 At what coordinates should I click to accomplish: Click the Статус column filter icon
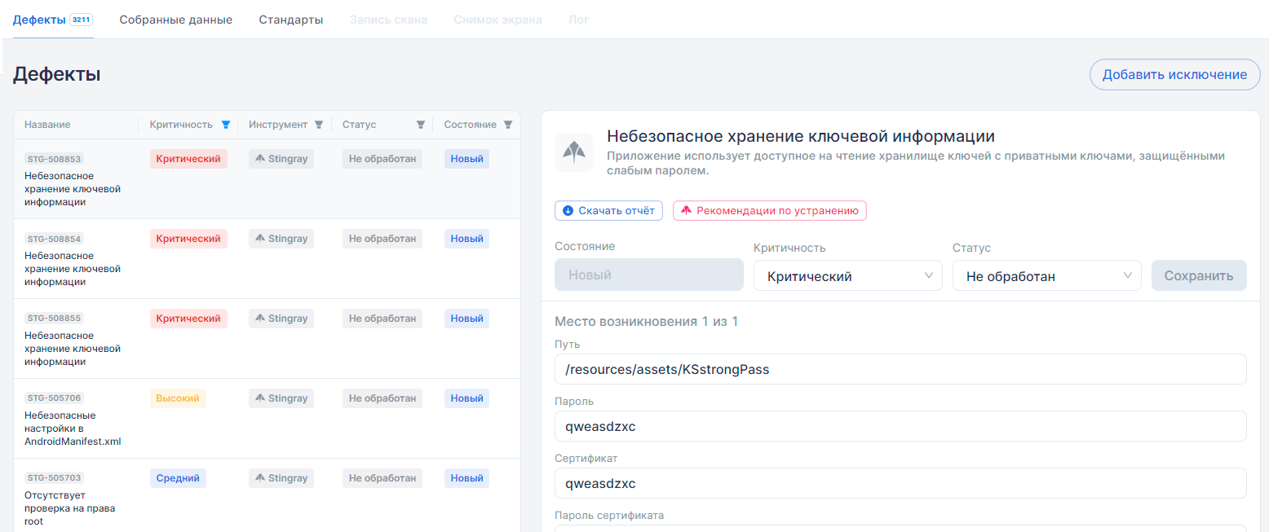tap(421, 125)
